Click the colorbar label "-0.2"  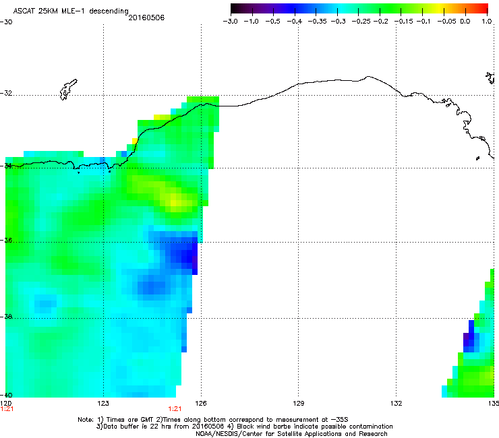[381, 22]
